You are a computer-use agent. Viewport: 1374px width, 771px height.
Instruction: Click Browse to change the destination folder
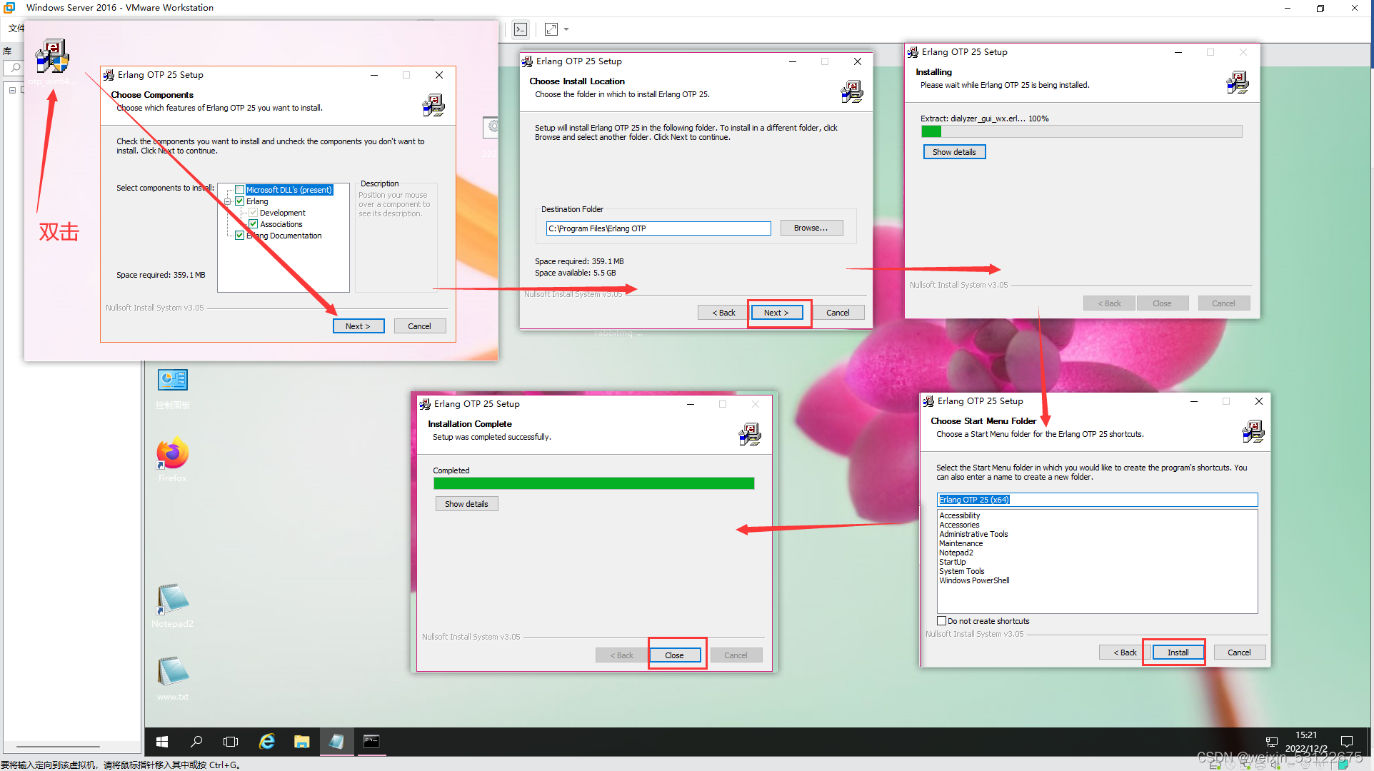point(811,228)
